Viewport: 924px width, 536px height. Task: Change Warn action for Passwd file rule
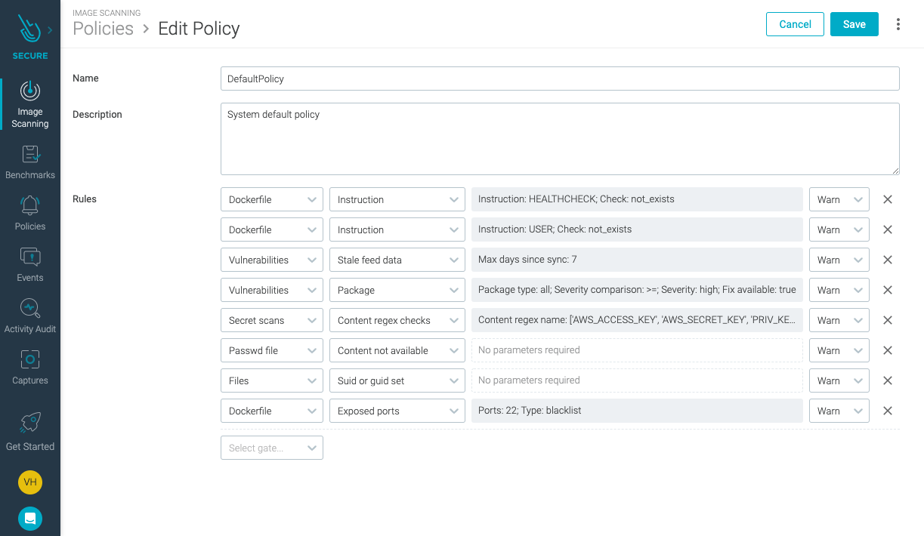tap(839, 350)
